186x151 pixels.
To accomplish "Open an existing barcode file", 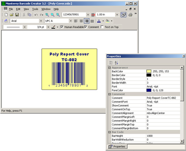I will click(12, 15).
